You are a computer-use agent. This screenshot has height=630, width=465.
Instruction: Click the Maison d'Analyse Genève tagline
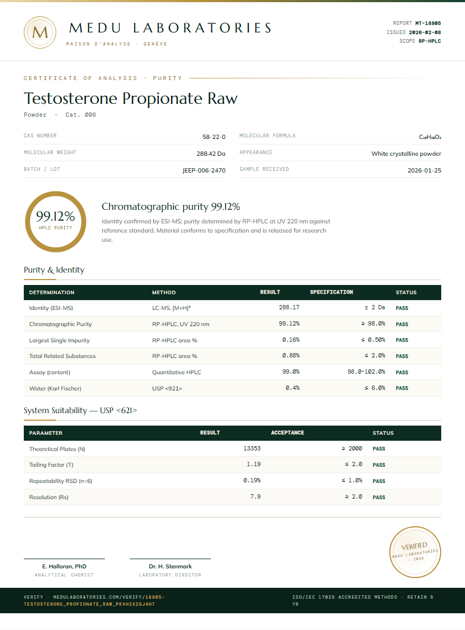117,44
